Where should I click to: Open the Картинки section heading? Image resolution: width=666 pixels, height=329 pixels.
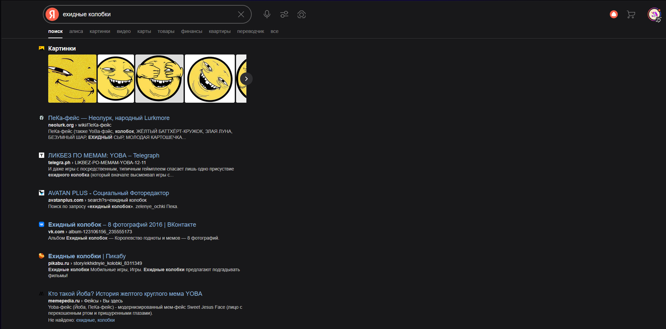pos(62,49)
